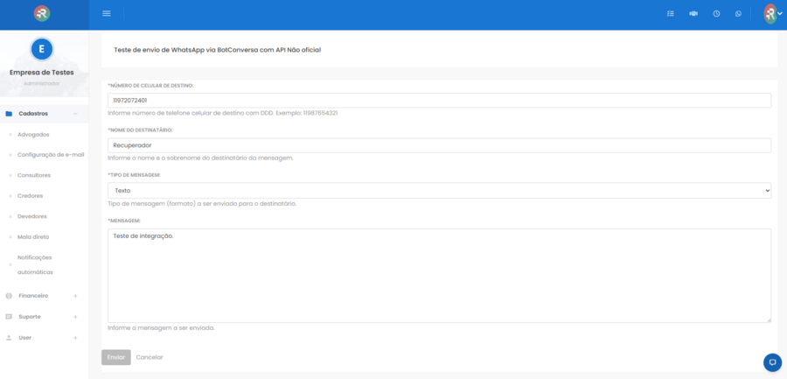787x379 pixels.
Task: Click the Financeiro globe icon
Action: pos(9,296)
